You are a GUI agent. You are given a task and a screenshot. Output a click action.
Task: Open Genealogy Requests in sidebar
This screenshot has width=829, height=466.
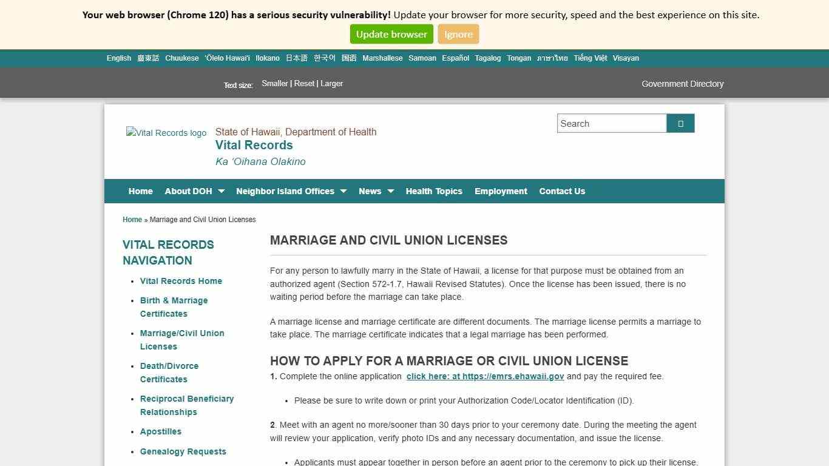(x=183, y=451)
